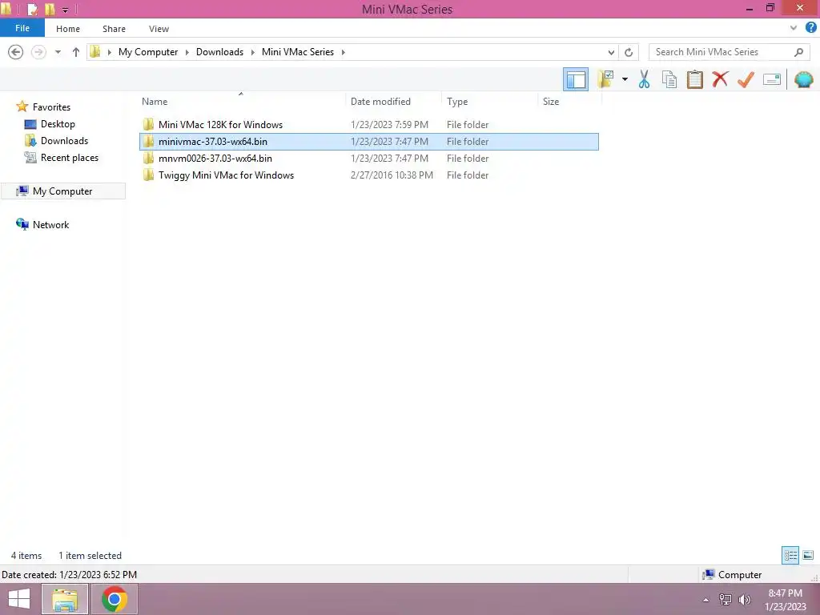Select My Computer in navigation pane
This screenshot has width=820, height=615.
62,191
